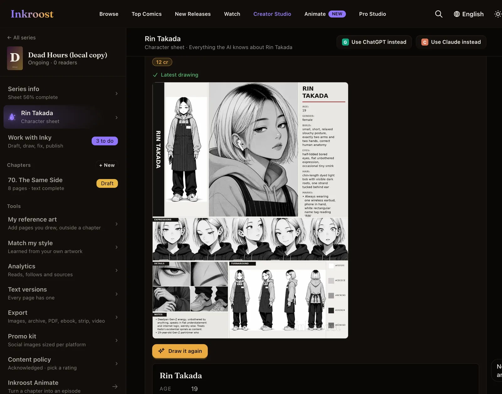Toggle the light/dark theme sun icon
This screenshot has height=394, width=502.
click(x=498, y=14)
